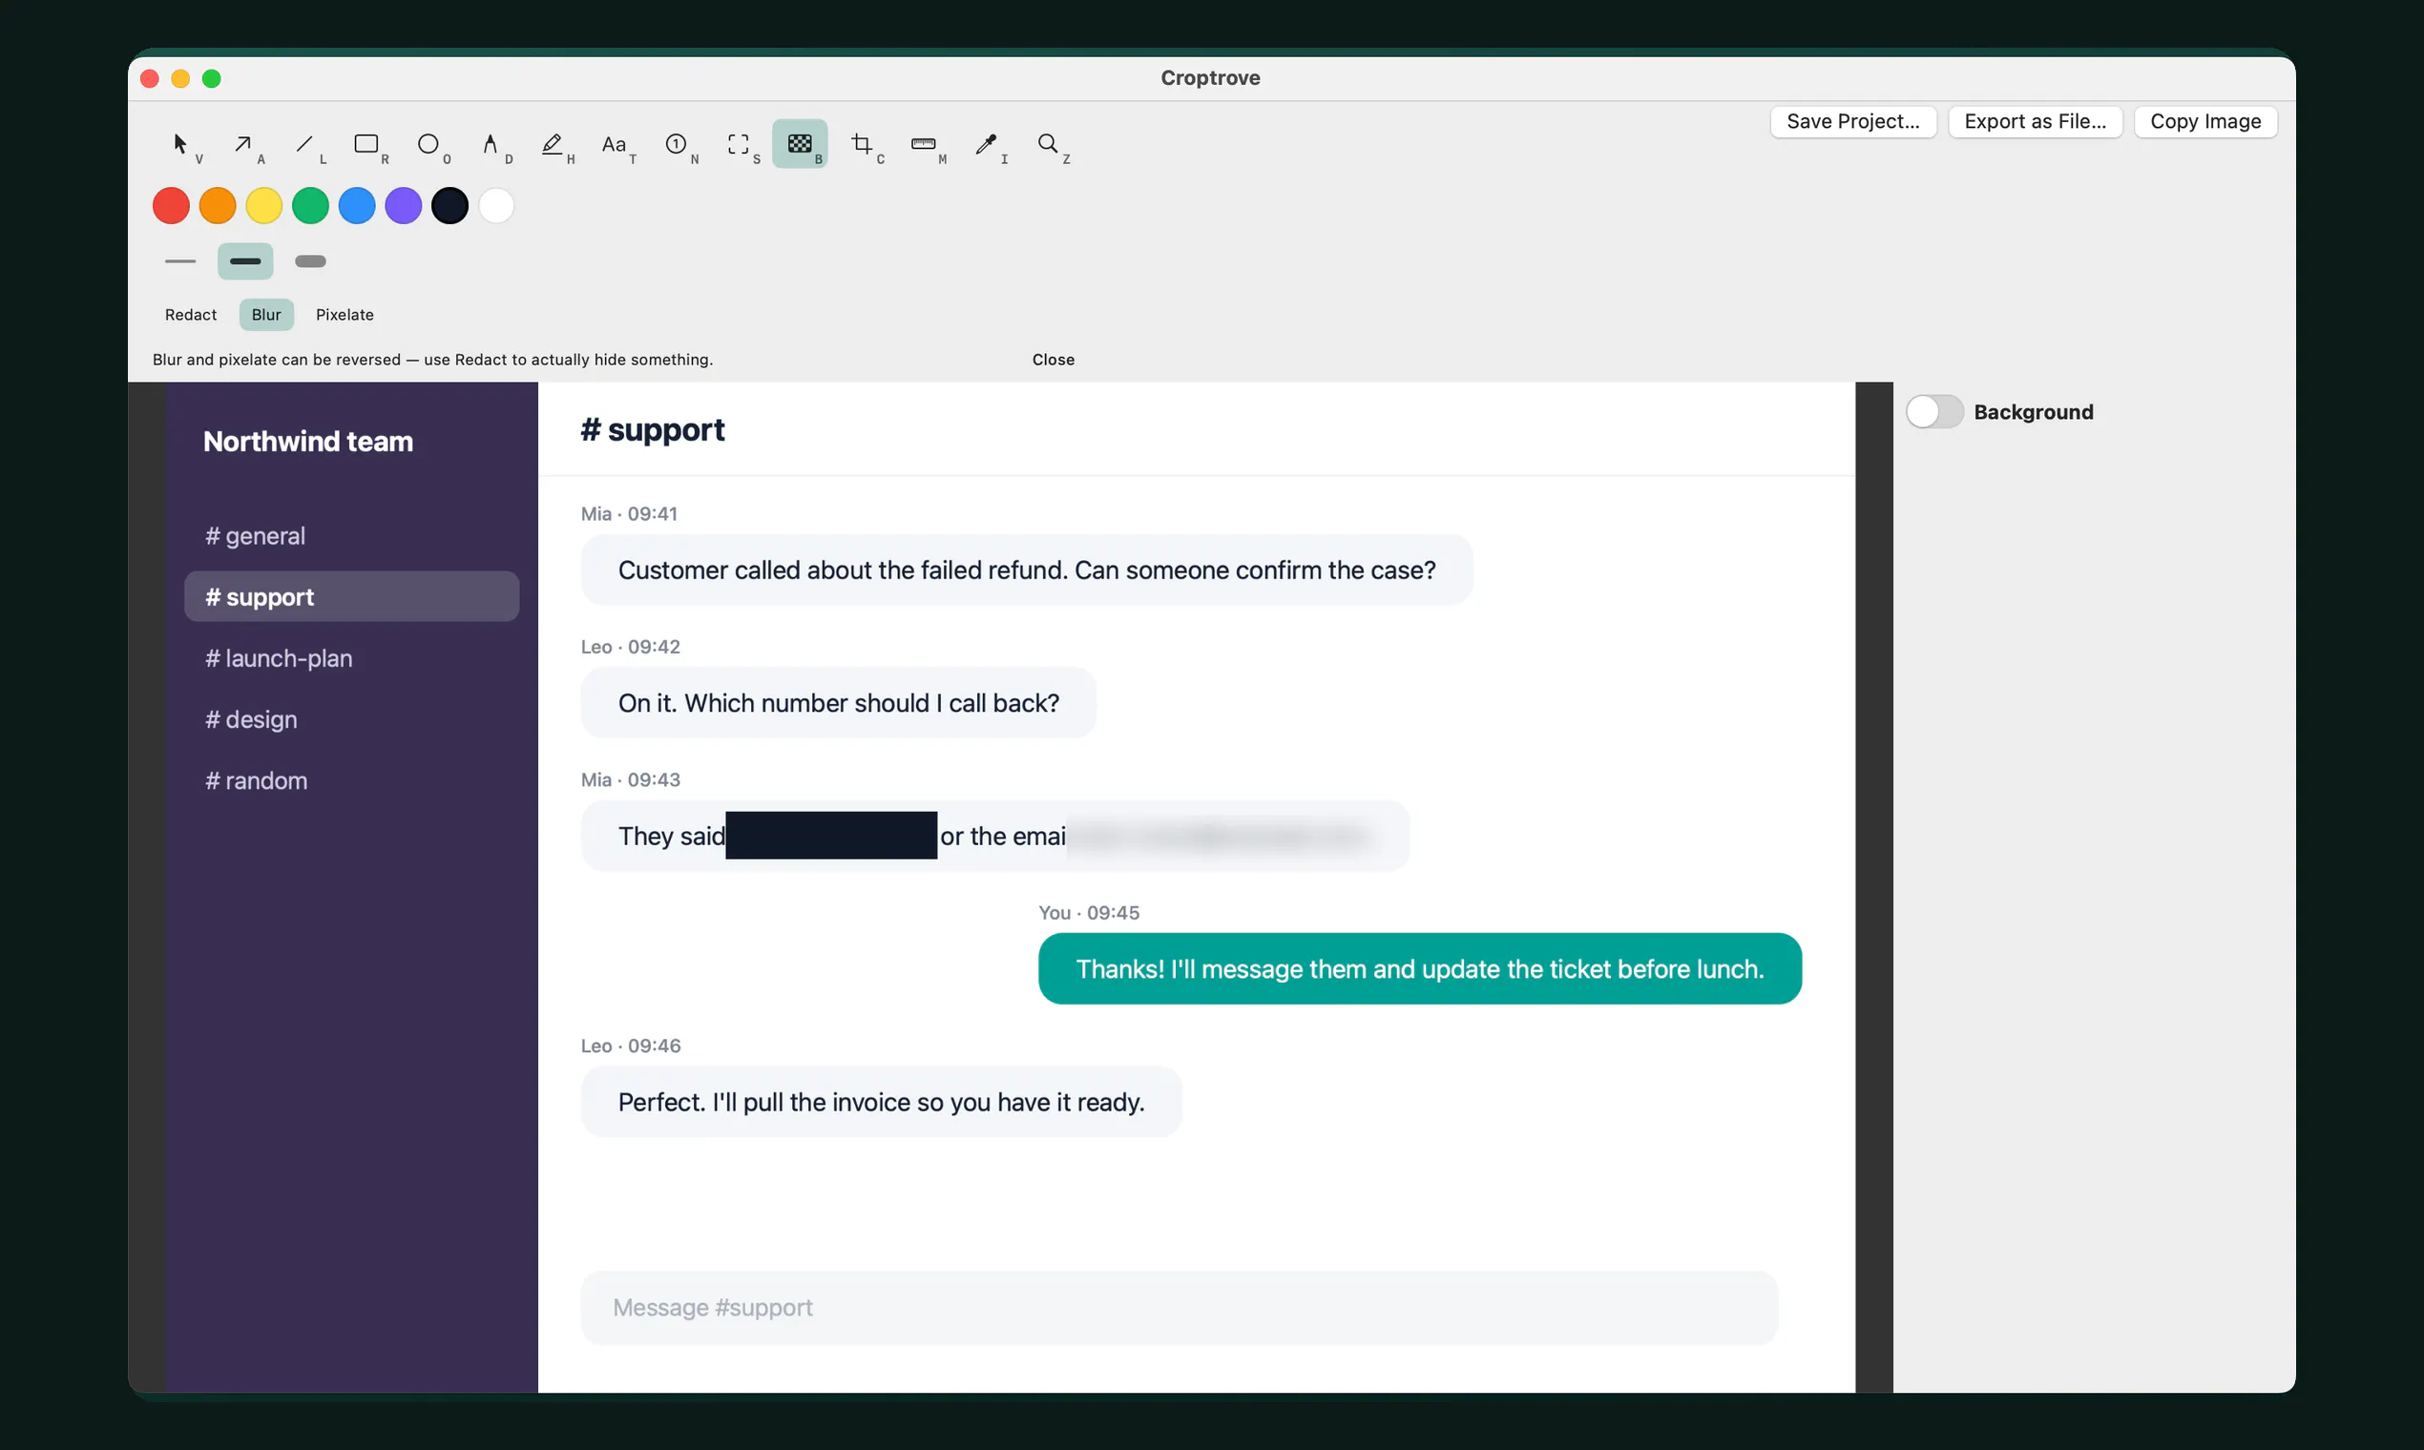This screenshot has width=2424, height=1450.
Task: Pick the blue color swatch
Action: [x=357, y=206]
